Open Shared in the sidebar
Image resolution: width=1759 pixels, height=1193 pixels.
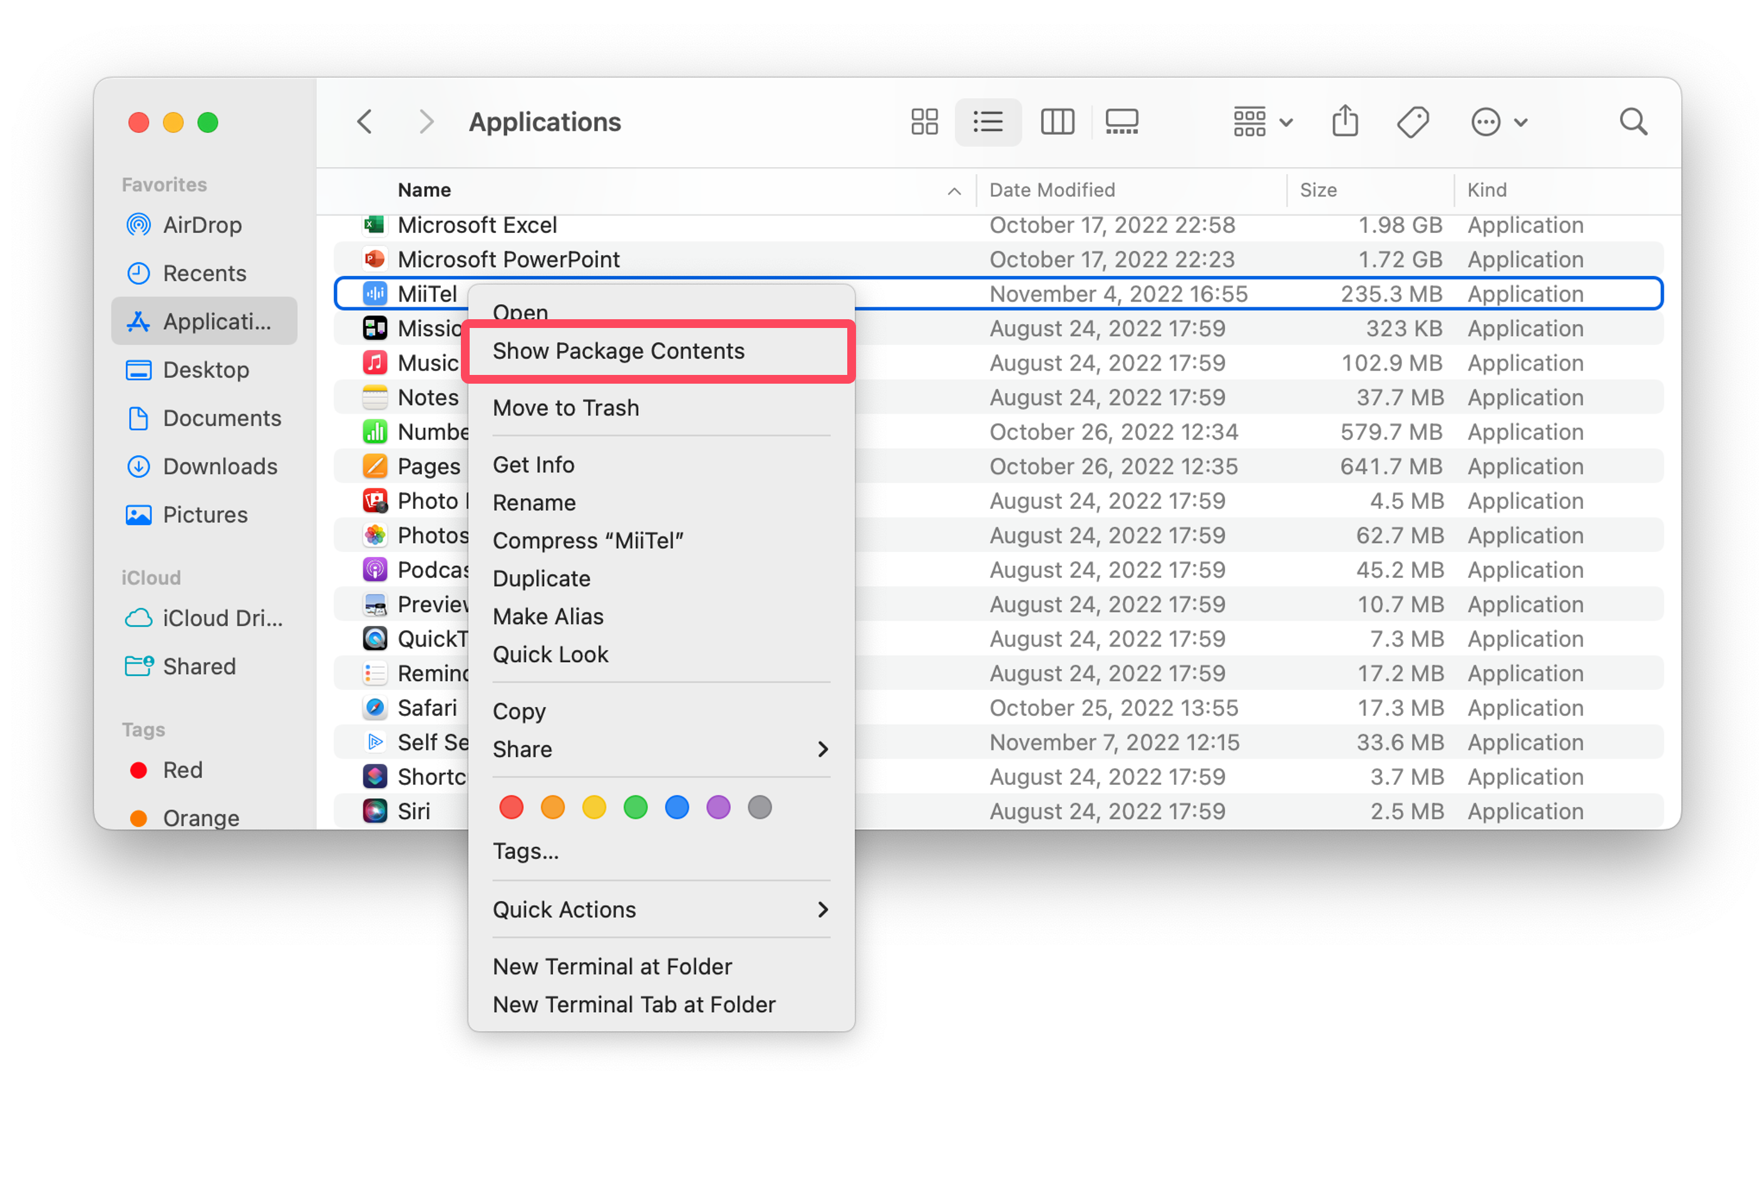[204, 667]
